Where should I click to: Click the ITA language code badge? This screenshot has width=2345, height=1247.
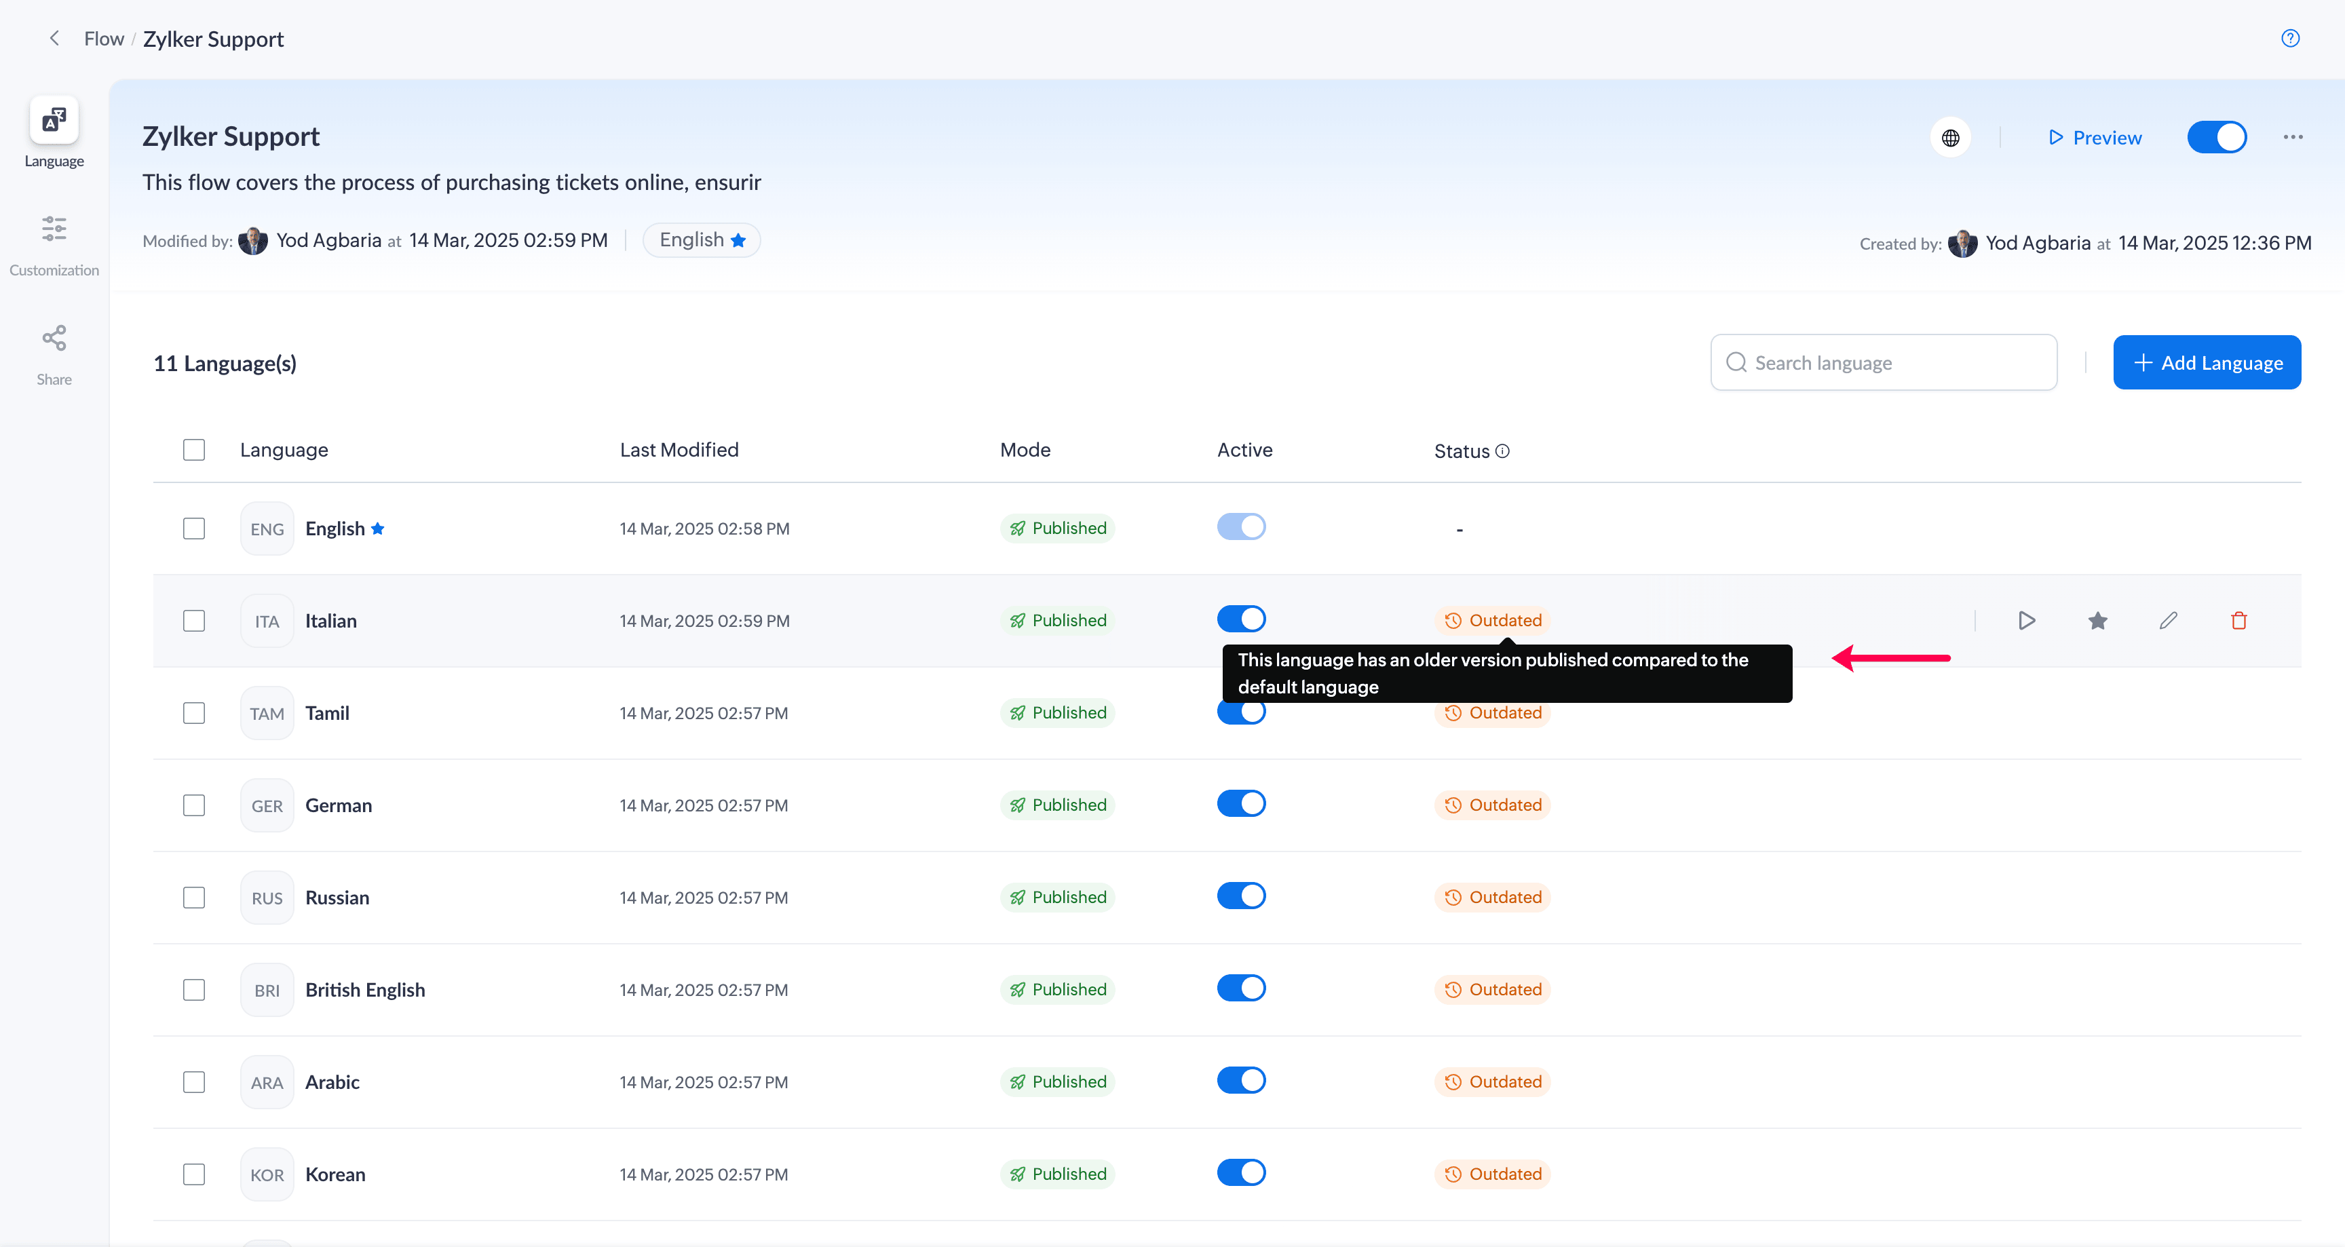(x=267, y=621)
